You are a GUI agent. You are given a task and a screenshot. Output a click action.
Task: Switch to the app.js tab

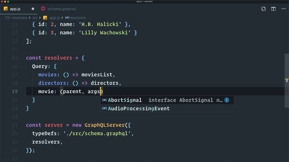click(19, 9)
